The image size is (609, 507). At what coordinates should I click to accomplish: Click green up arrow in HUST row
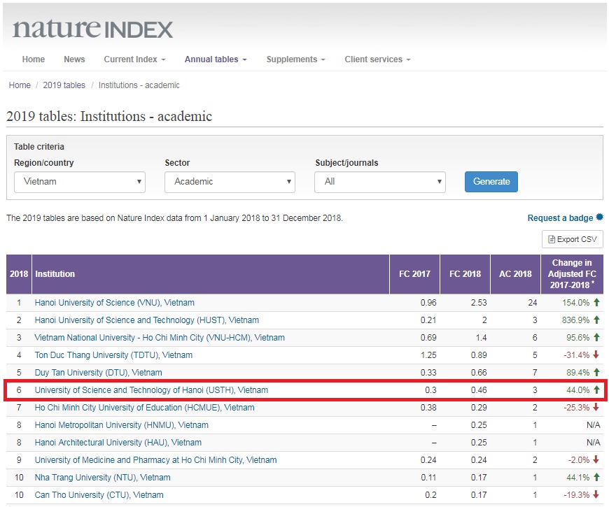tap(596, 320)
